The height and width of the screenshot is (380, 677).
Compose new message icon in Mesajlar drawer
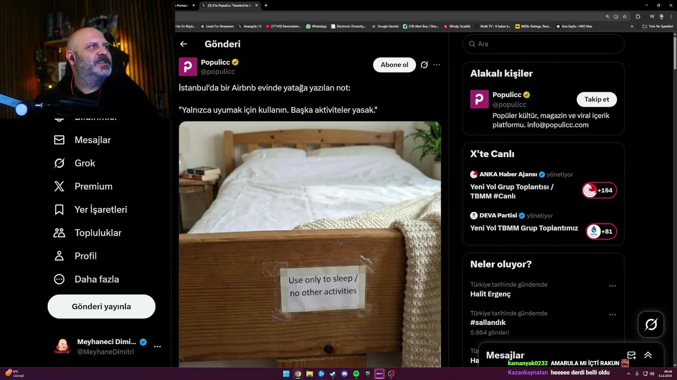click(x=632, y=355)
